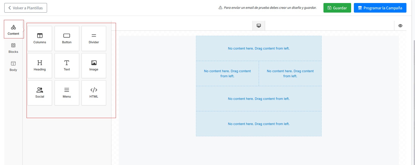The image size is (415, 165).
Task: Select the Social content element
Action: coord(40,93)
